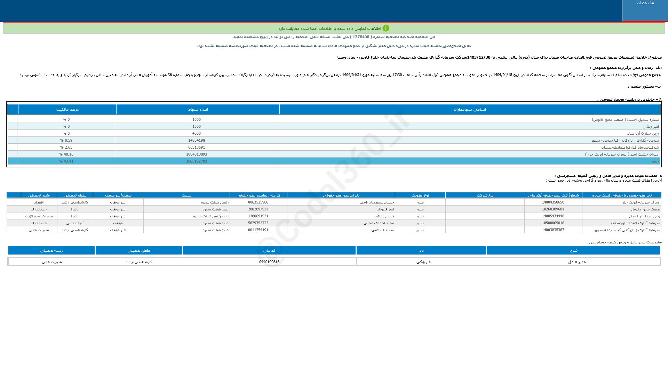668x375 pixels.
Task: Click share count 4000
Action: point(197,133)
